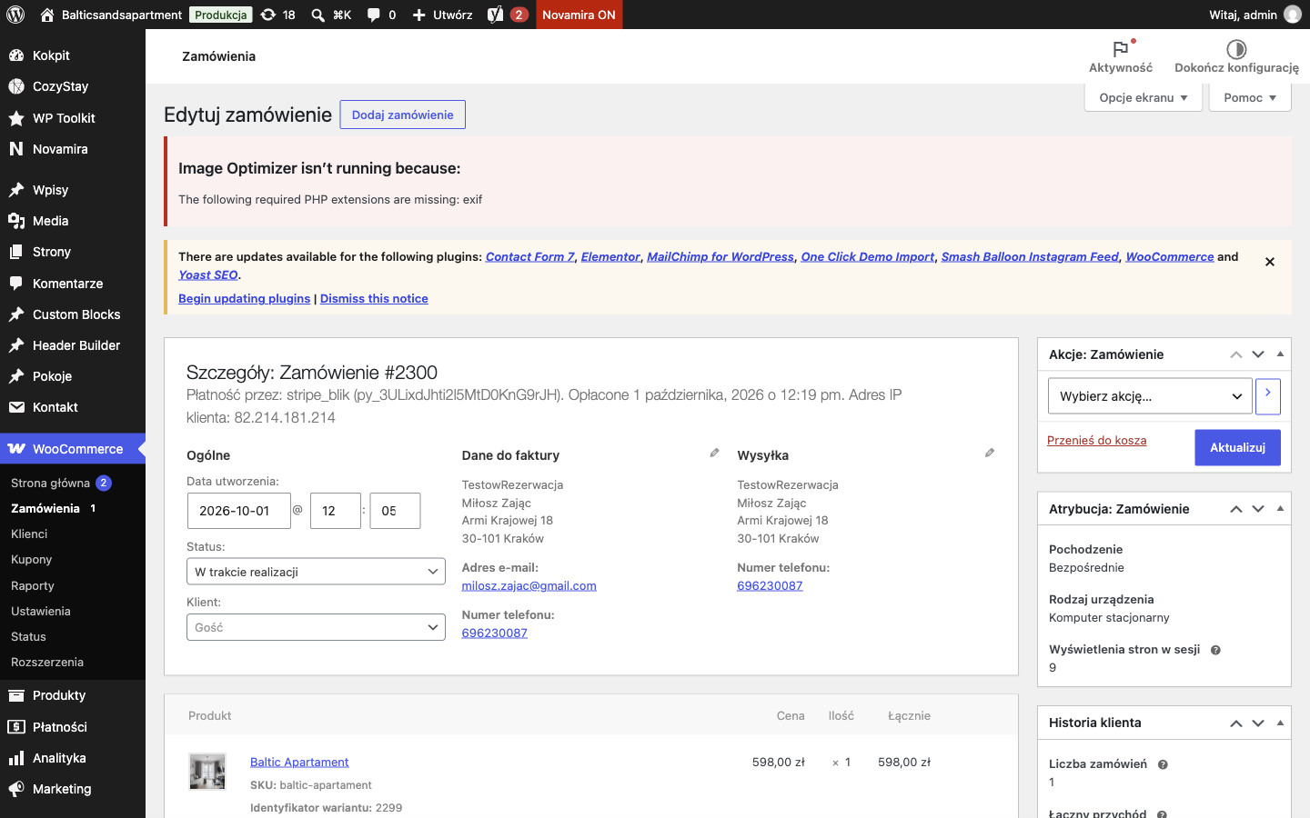Edit shipping address with pencil icon

click(990, 453)
